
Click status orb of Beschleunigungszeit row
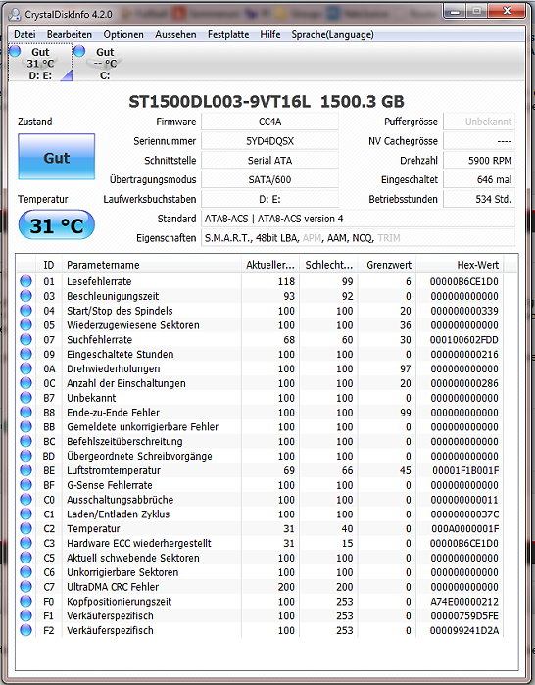click(25, 296)
